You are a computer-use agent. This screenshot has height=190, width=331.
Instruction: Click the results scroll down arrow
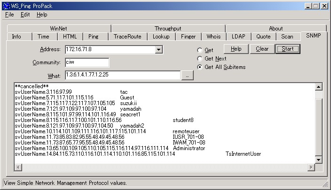[x=319, y=160]
